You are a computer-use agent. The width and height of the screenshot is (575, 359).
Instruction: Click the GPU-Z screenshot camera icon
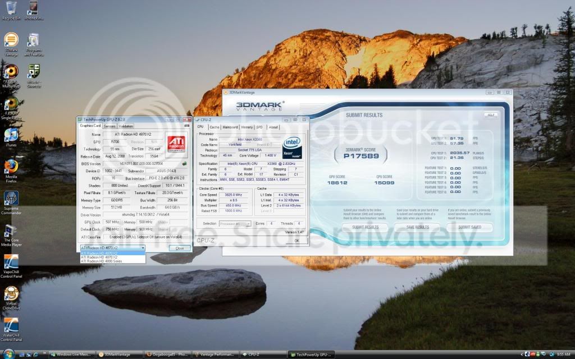[x=185, y=126]
